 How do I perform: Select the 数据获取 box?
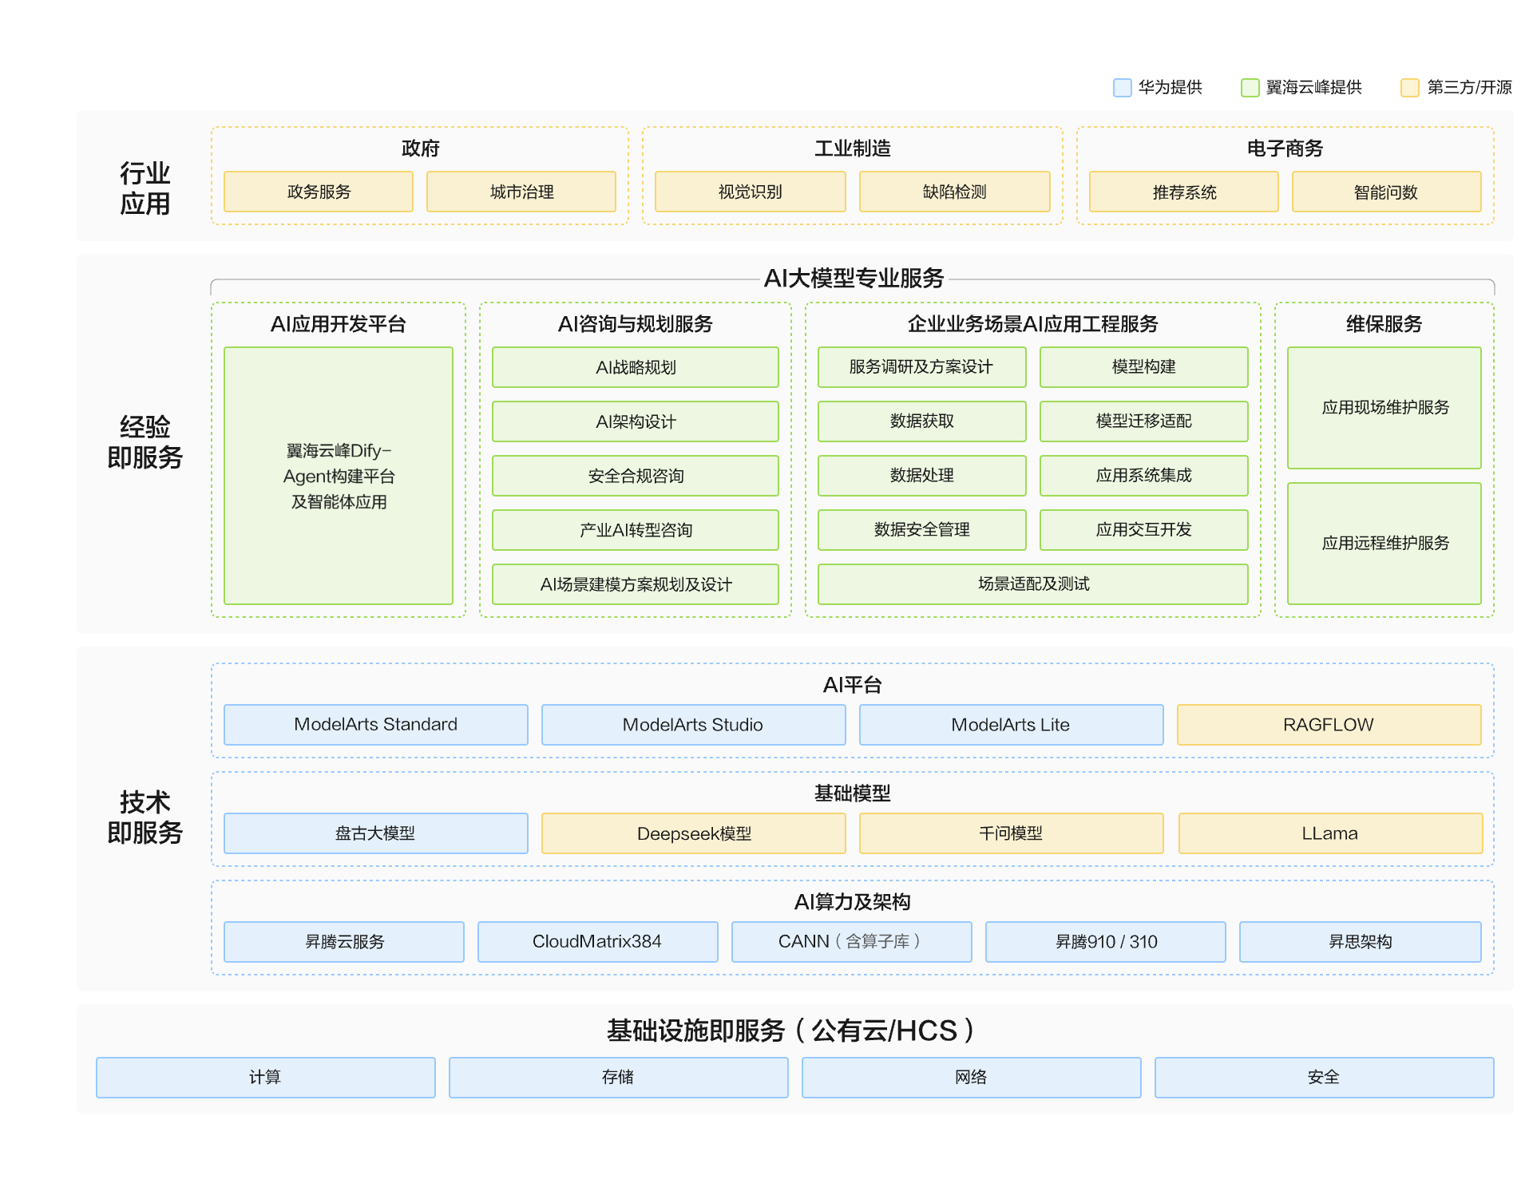922,421
